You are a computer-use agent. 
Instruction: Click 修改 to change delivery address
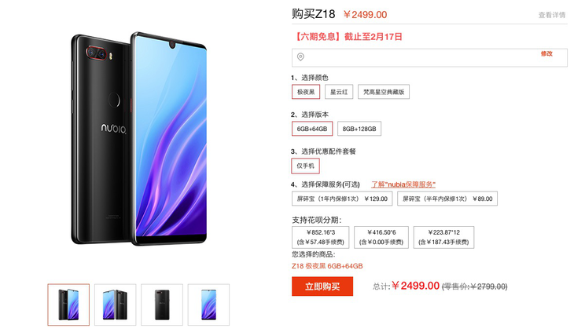pyautogui.click(x=546, y=53)
